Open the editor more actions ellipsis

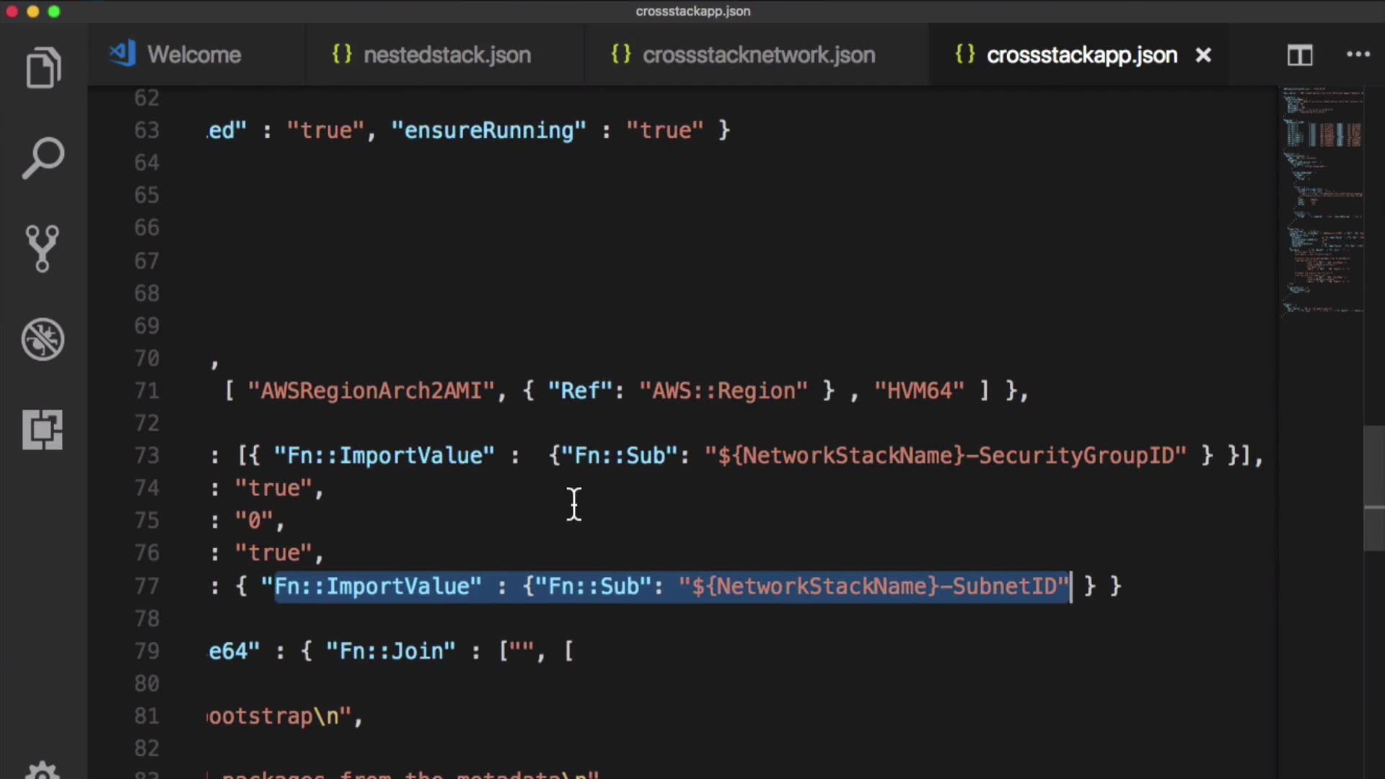(x=1358, y=55)
